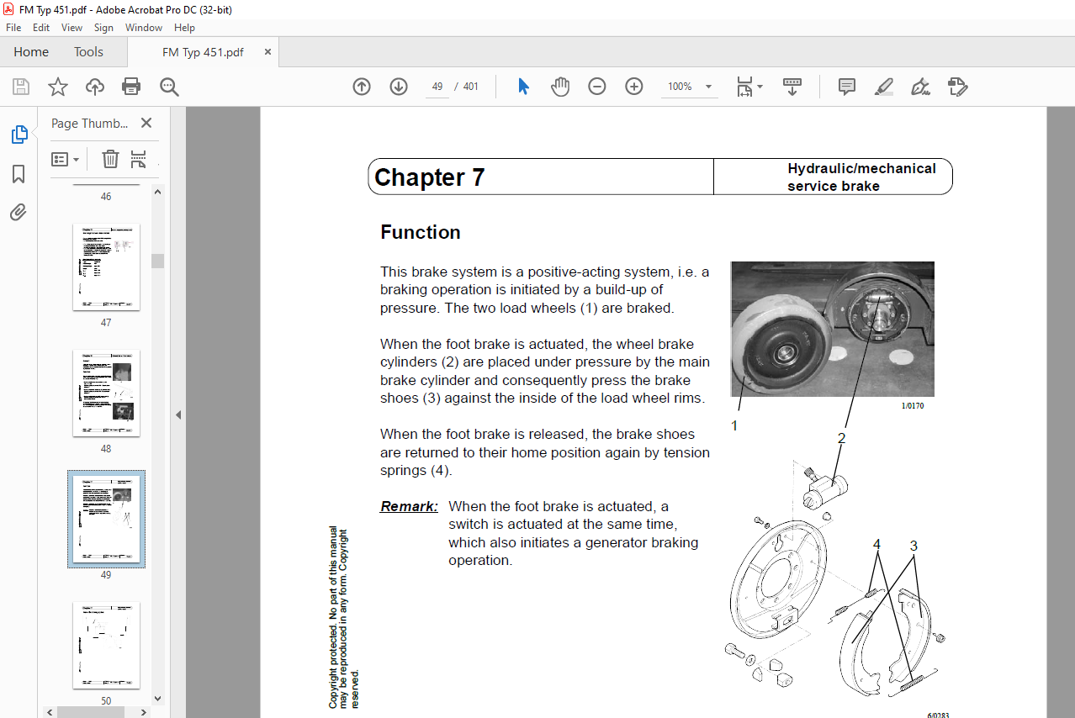Screen dimensions: 1075x718
Task: Open Find text magnifier icon
Action: point(169,87)
